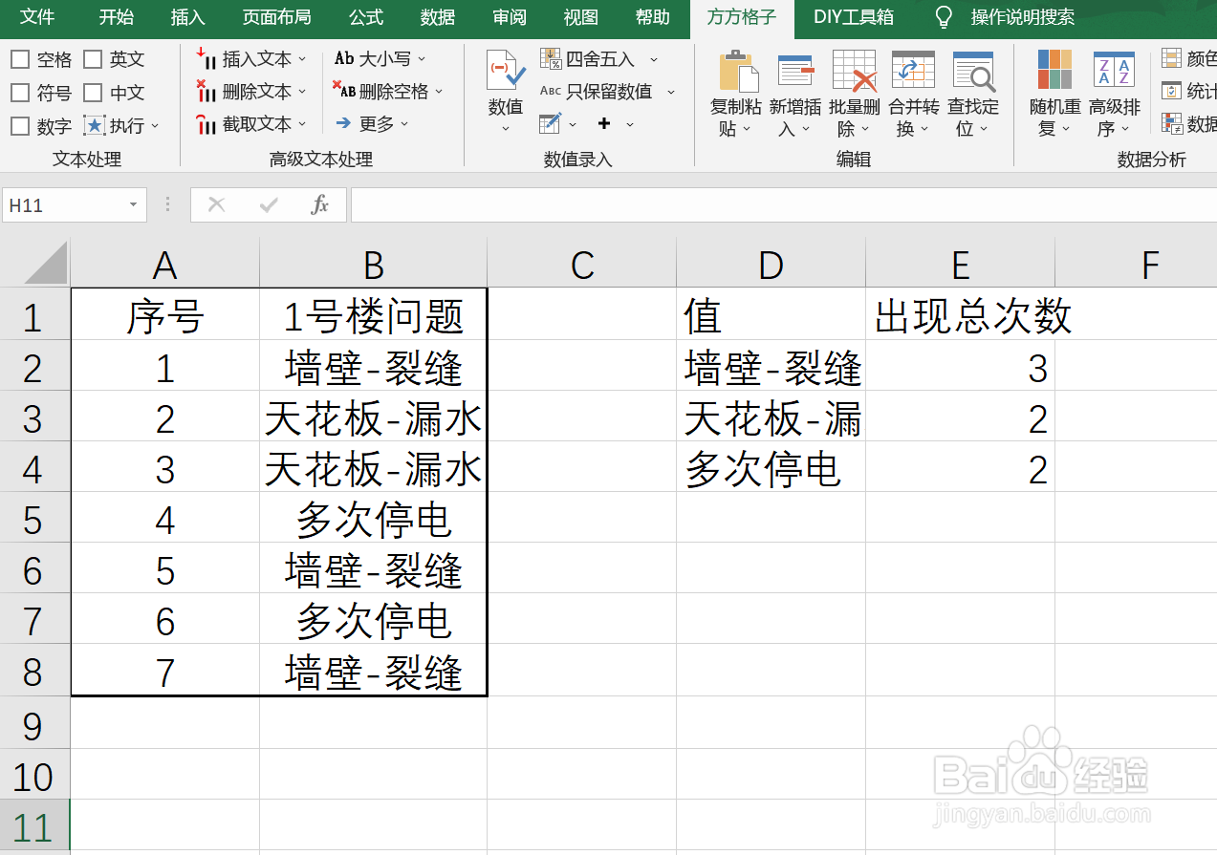1217x855 pixels.
Task: Click the select-all triangle corner
Action: point(46,263)
